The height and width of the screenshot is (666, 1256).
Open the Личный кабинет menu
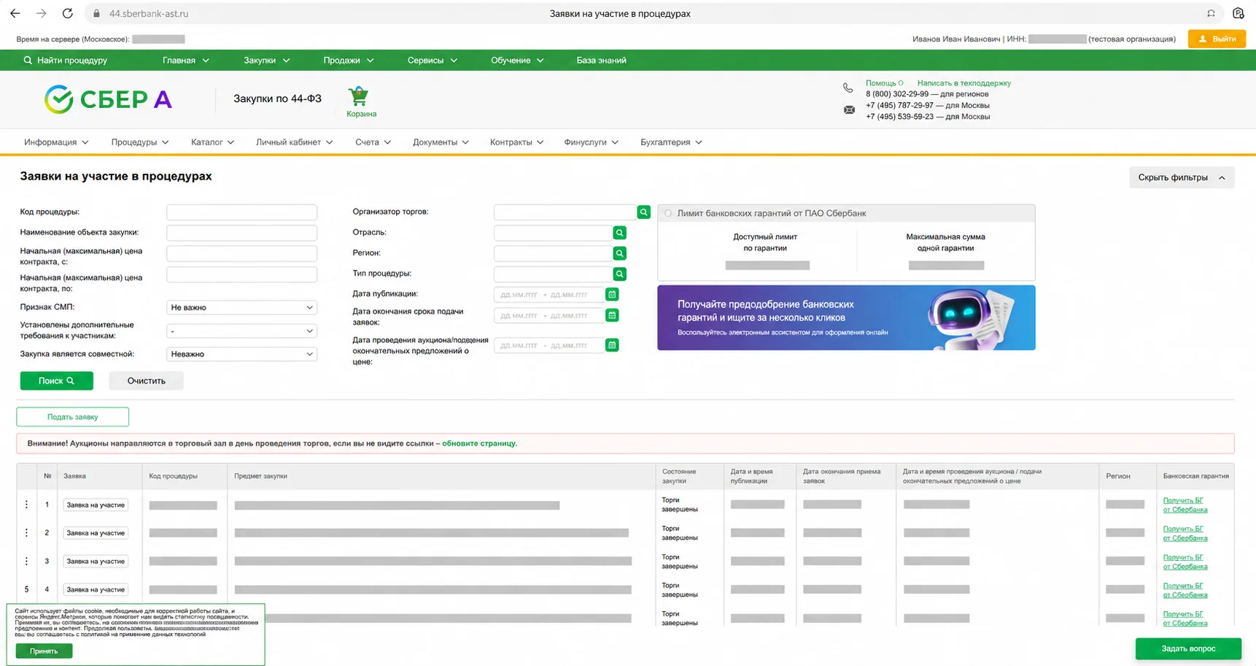click(x=294, y=142)
